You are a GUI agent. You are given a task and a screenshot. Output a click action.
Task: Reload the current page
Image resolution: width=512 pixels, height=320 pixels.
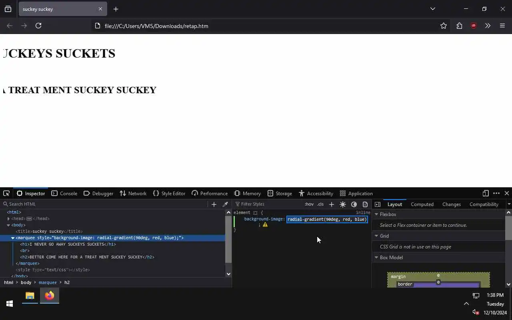(38, 26)
